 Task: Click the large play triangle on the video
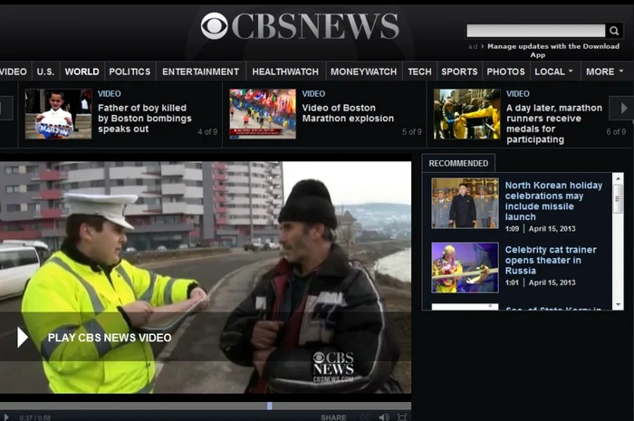tap(23, 338)
